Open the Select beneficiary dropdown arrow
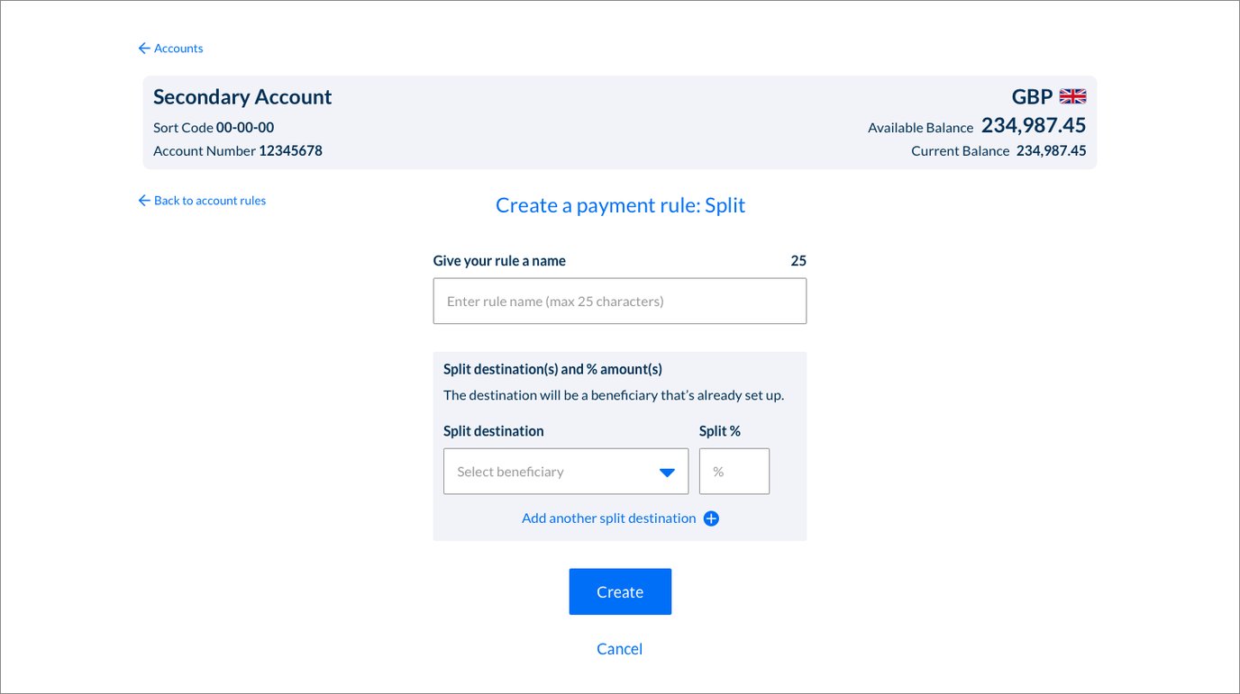 (666, 471)
